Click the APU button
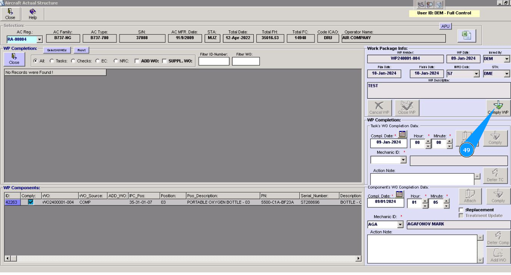This screenshot has width=511, height=275. coord(445,26)
